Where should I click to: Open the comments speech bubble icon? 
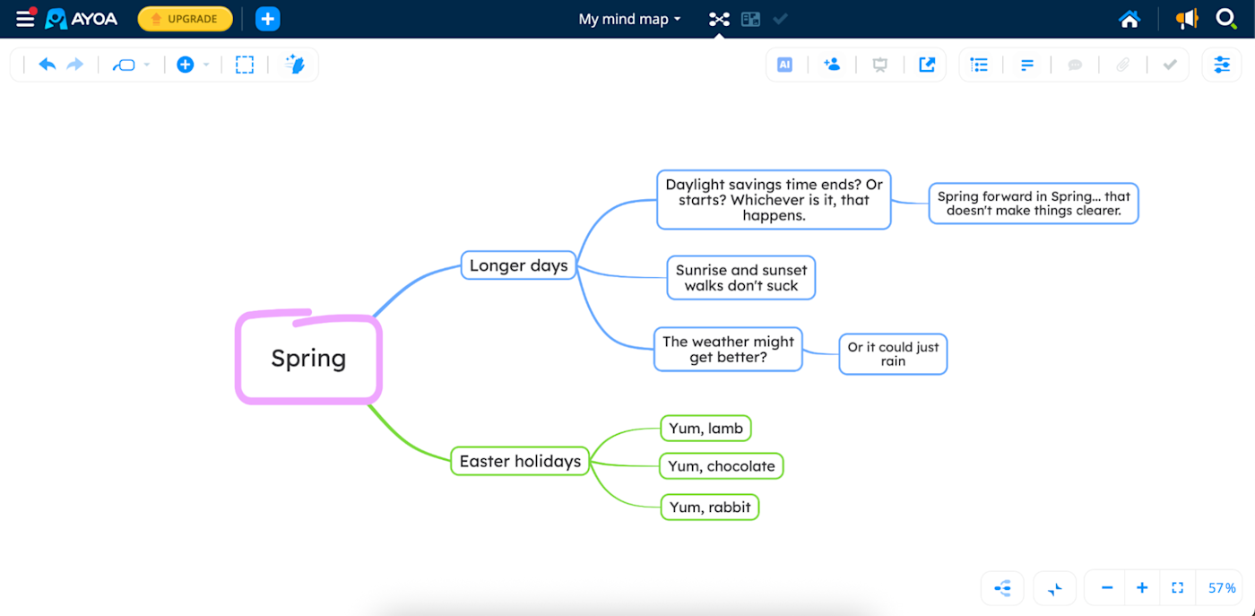(x=1075, y=65)
